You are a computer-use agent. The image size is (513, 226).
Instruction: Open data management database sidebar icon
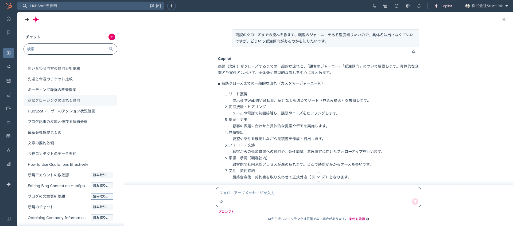point(9,136)
